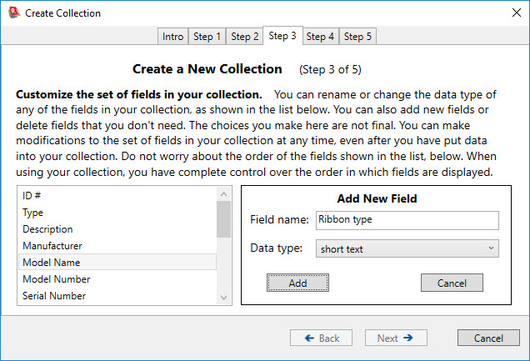Viewport: 530px width, 361px height.
Task: Jump to the Step 5 tab
Action: pyautogui.click(x=358, y=37)
